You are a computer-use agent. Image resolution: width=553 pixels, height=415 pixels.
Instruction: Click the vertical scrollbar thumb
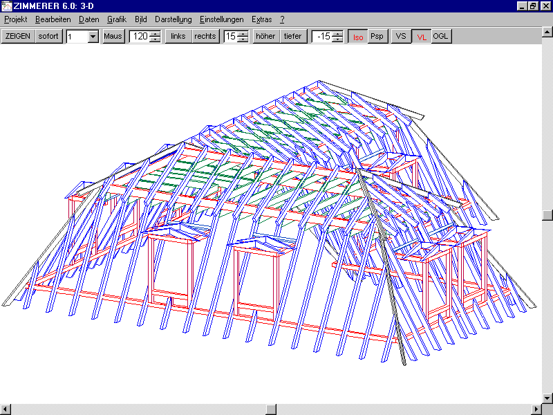(x=547, y=215)
